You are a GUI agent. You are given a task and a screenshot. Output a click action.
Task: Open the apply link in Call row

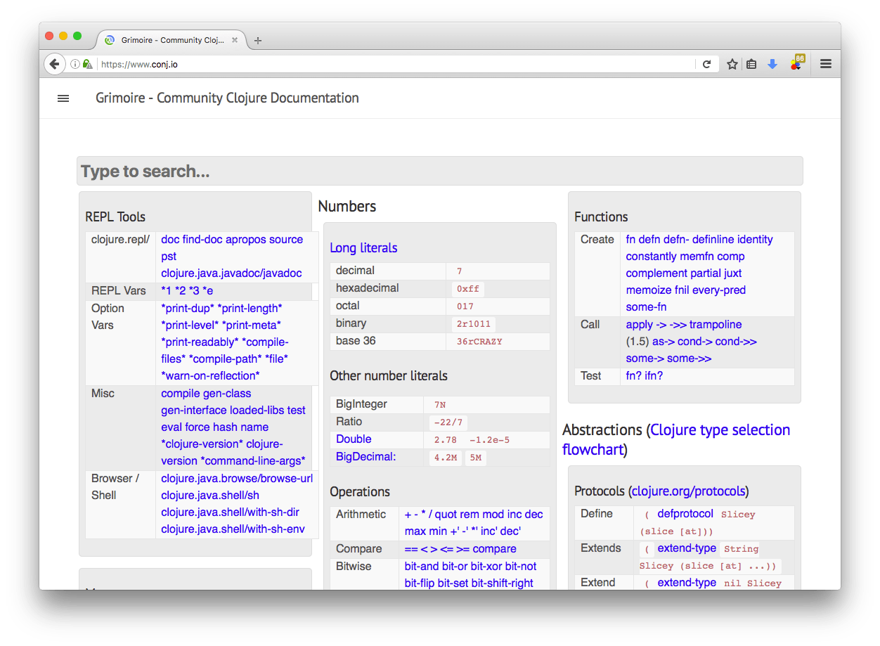click(x=640, y=325)
